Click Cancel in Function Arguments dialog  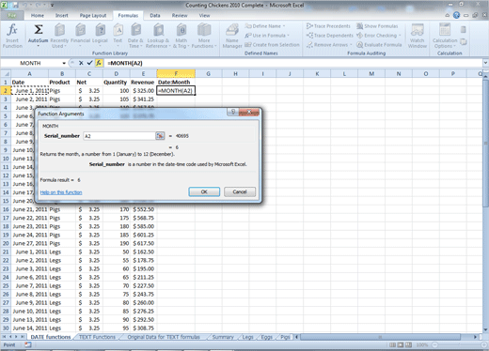240,191
